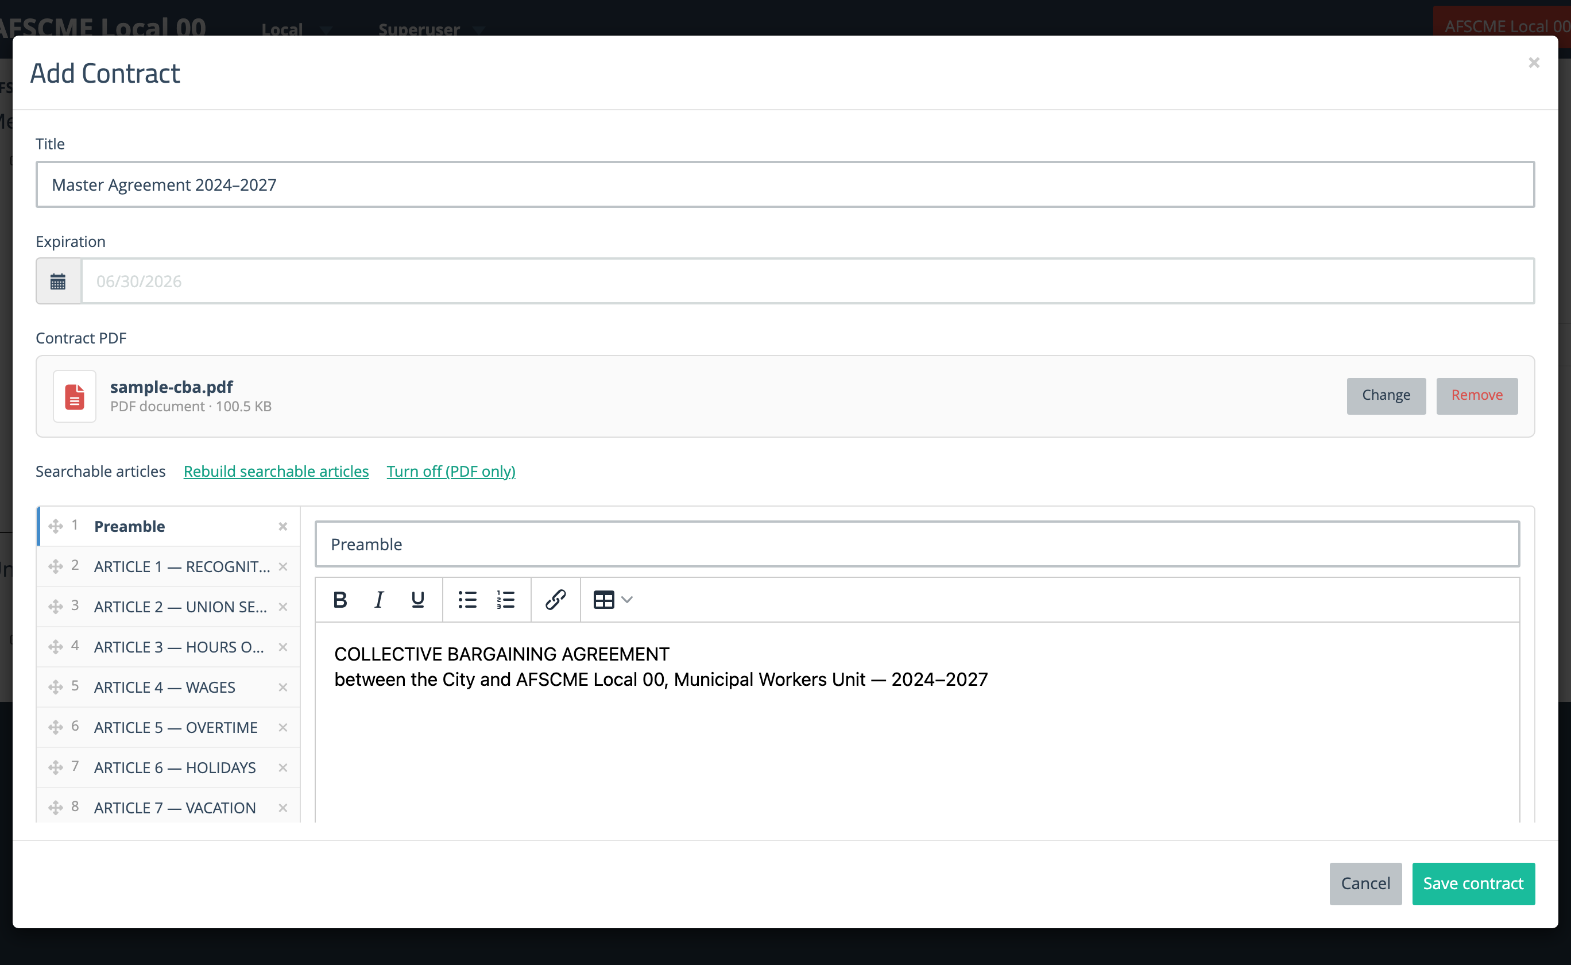Click the Remove PDF button
This screenshot has width=1571, height=965.
(1477, 396)
